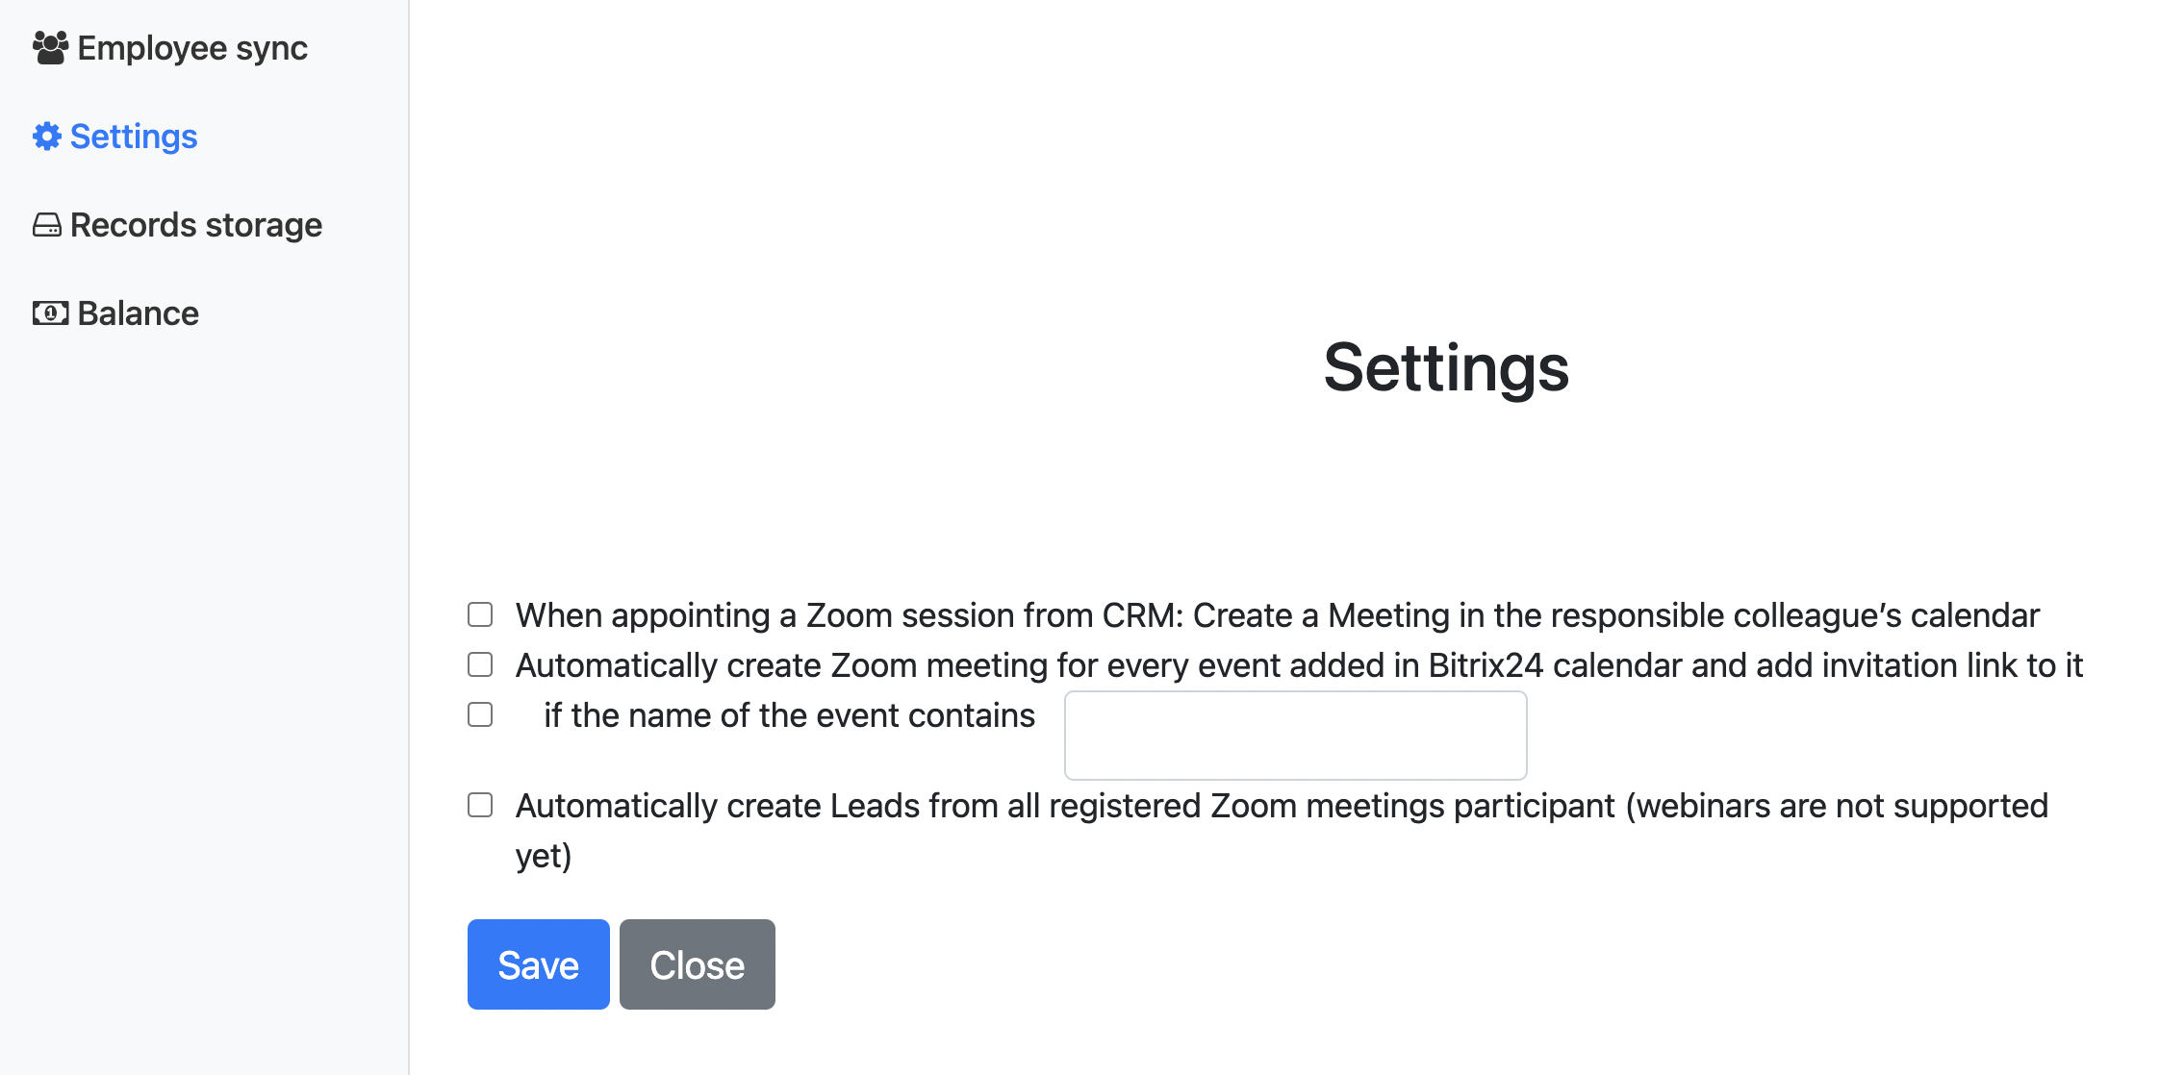Click the blue Settings gear icon
The image size is (2159, 1075).
click(x=47, y=137)
